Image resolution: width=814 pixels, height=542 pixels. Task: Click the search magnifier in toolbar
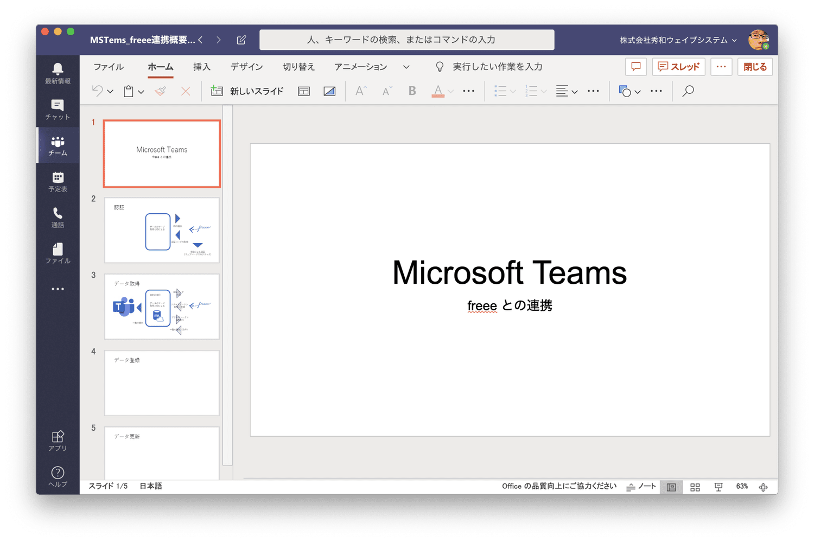688,91
